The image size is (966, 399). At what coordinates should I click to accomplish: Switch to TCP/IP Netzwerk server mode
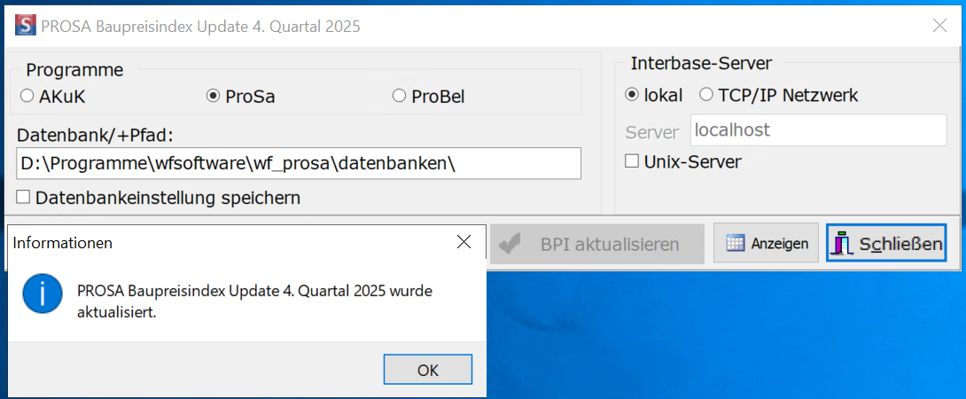coord(706,94)
